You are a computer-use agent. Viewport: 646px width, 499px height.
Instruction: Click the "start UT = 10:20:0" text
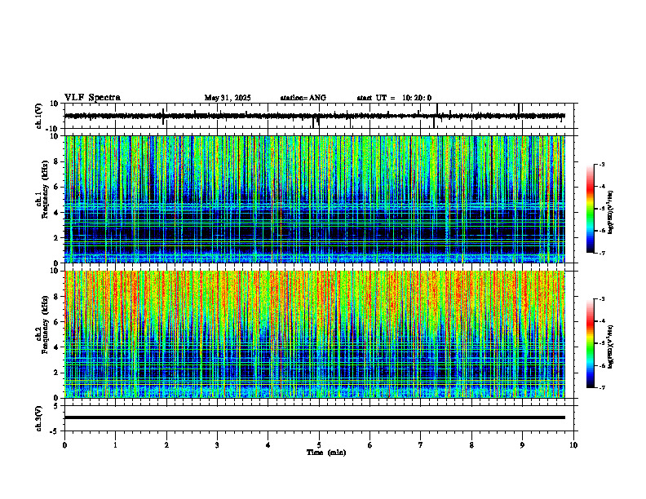pyautogui.click(x=394, y=98)
